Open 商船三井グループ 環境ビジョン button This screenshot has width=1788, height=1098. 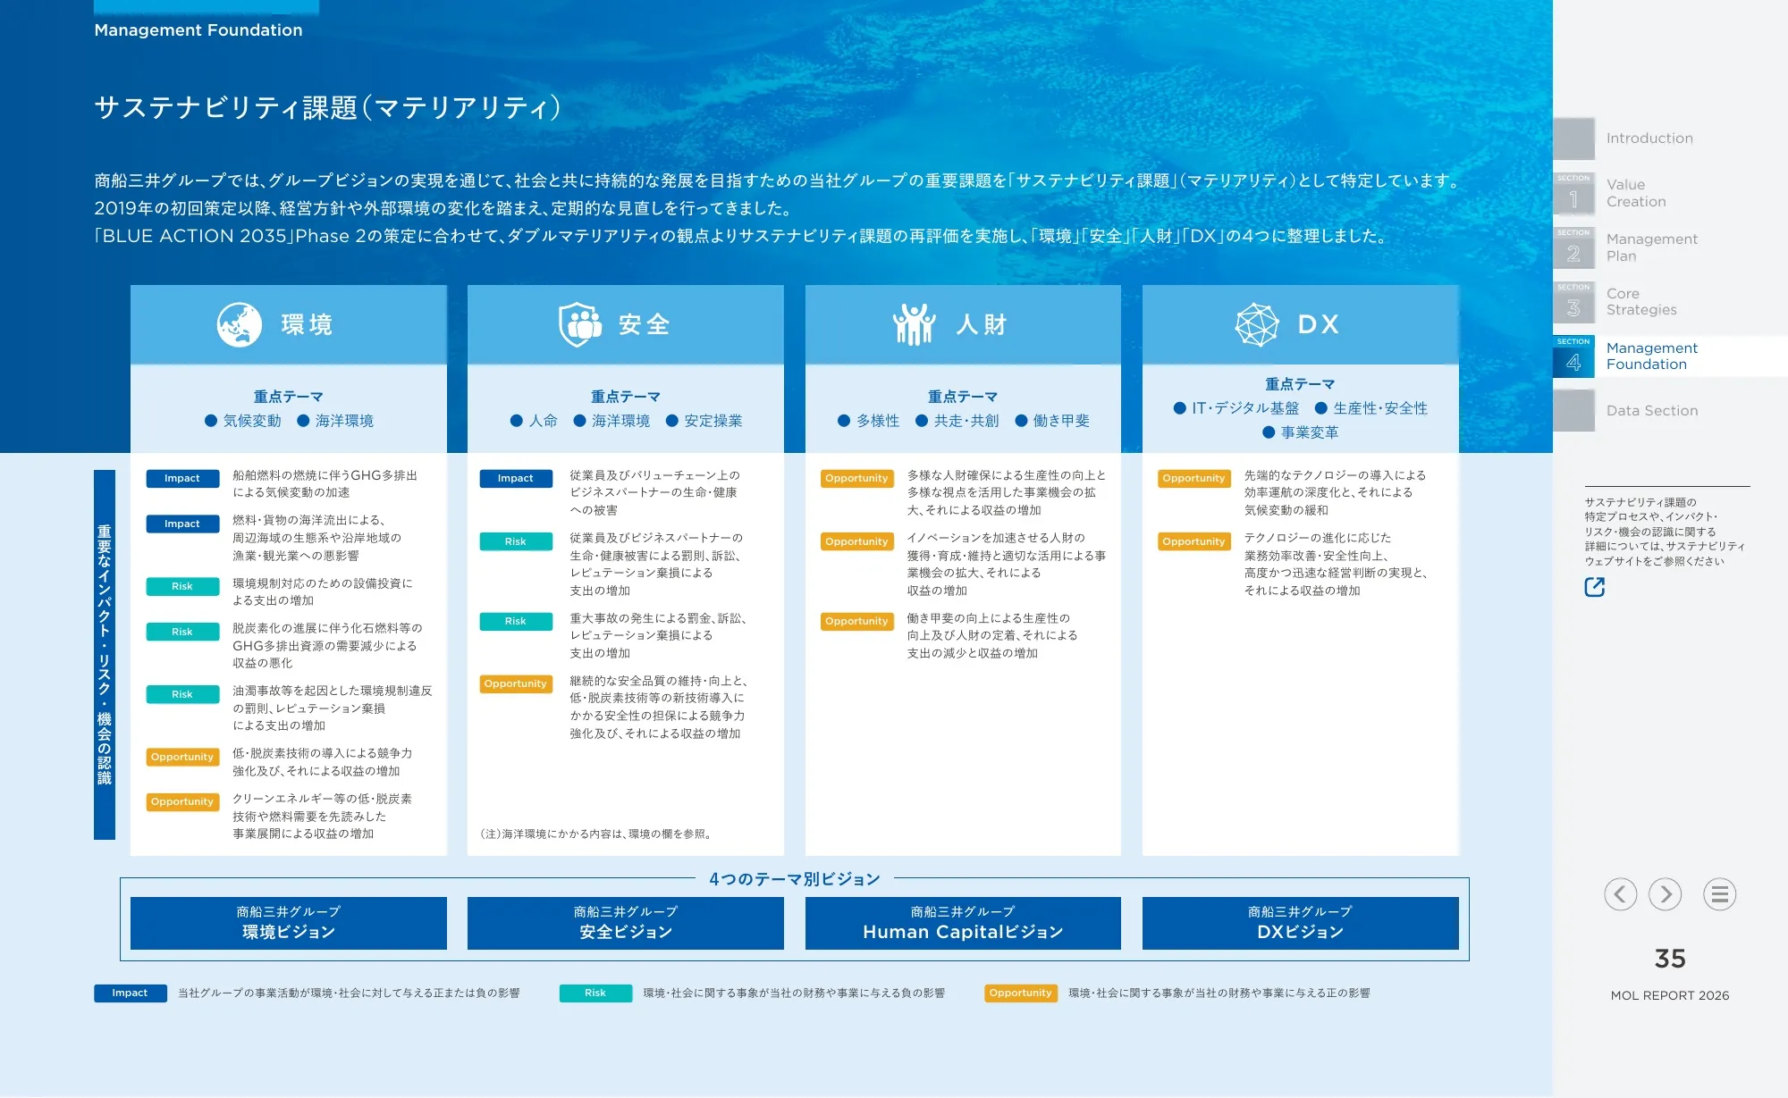tap(289, 923)
